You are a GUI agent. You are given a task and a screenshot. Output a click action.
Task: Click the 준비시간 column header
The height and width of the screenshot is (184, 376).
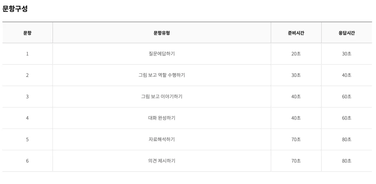(x=296, y=33)
